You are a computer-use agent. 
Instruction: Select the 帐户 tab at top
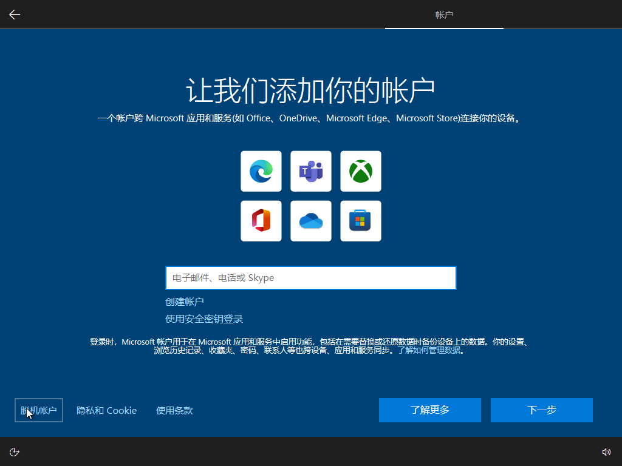[x=444, y=15]
